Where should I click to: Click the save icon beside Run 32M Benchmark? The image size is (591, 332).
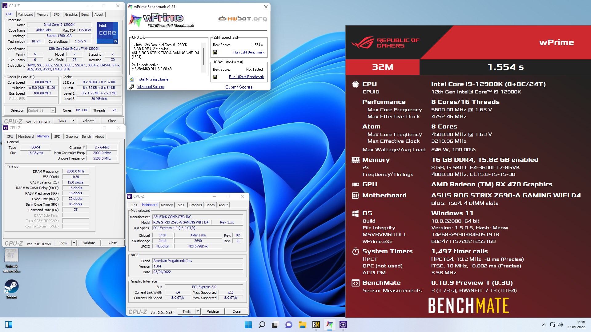[215, 52]
